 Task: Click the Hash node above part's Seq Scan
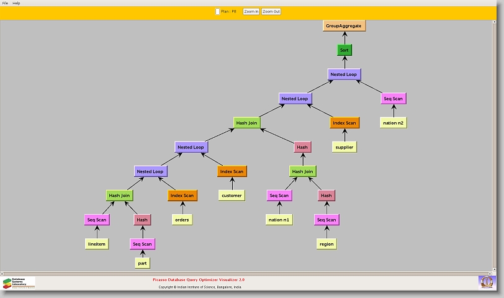pos(142,220)
